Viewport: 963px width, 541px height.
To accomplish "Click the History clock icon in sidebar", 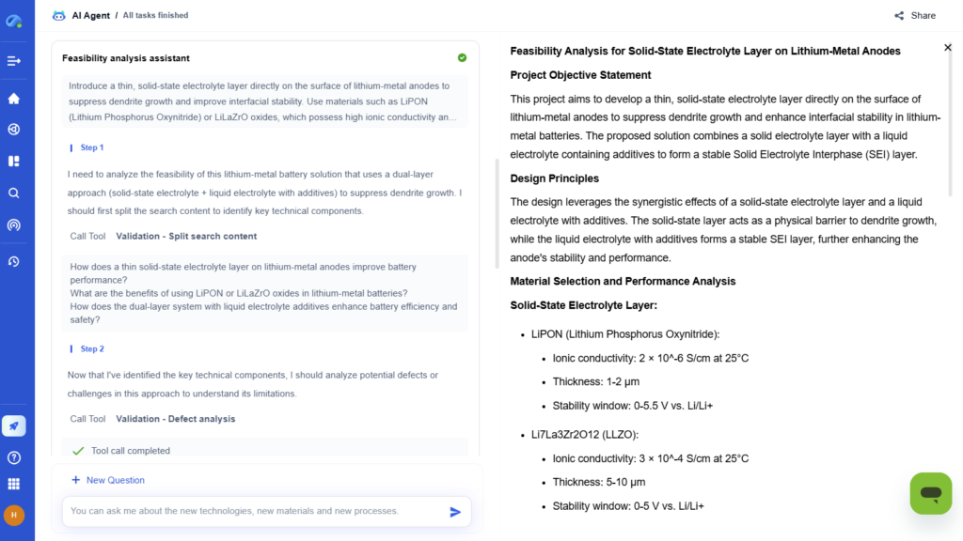I will click(13, 260).
